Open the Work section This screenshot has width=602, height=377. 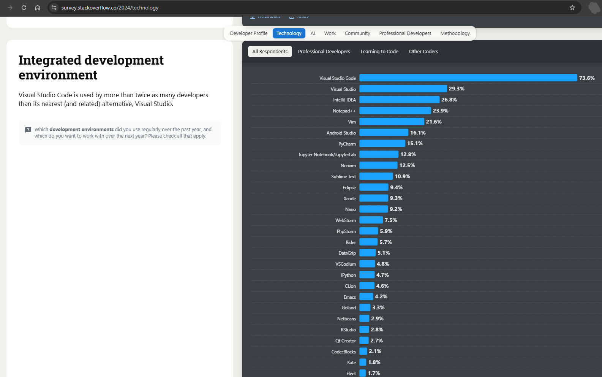(330, 33)
